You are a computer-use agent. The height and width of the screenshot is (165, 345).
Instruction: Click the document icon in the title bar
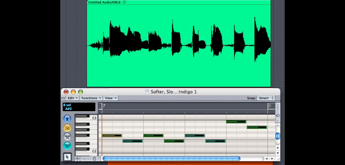coord(147,92)
